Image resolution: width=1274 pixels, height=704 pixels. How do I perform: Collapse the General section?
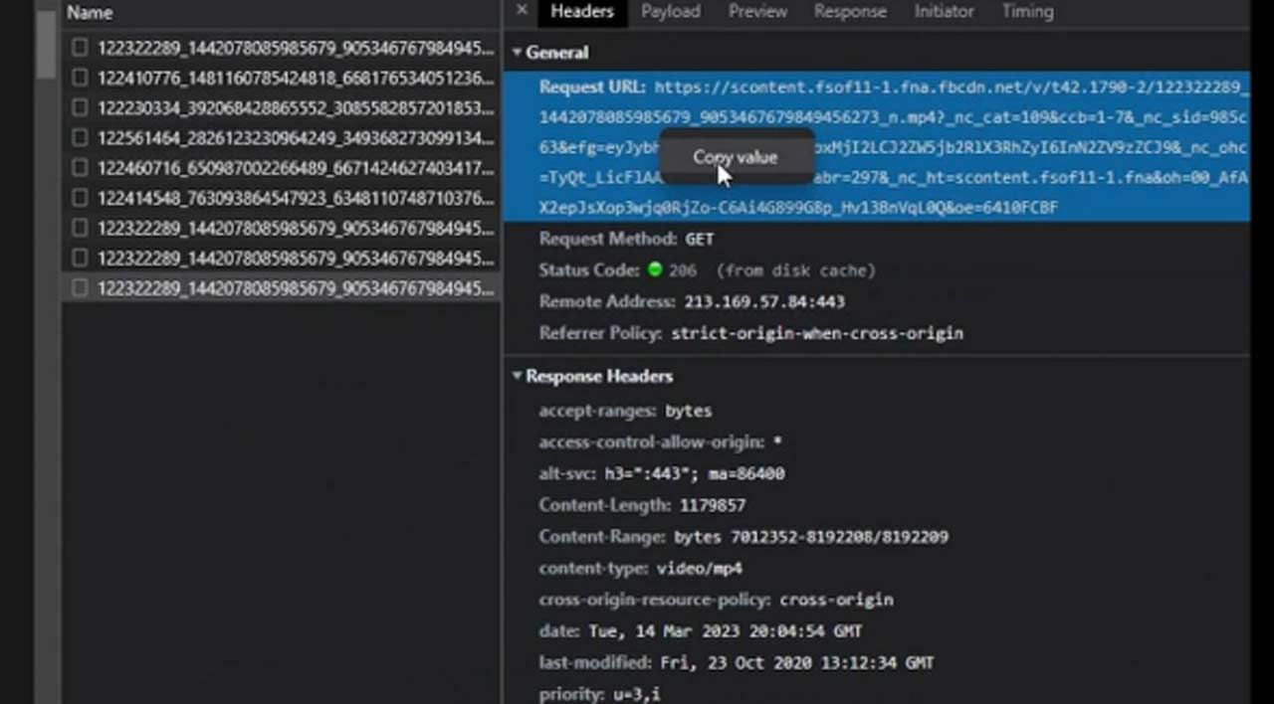[518, 53]
